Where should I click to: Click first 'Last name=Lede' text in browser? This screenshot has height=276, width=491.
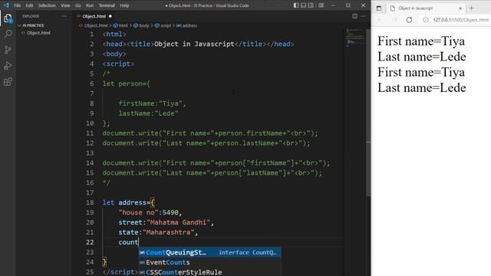pos(421,57)
